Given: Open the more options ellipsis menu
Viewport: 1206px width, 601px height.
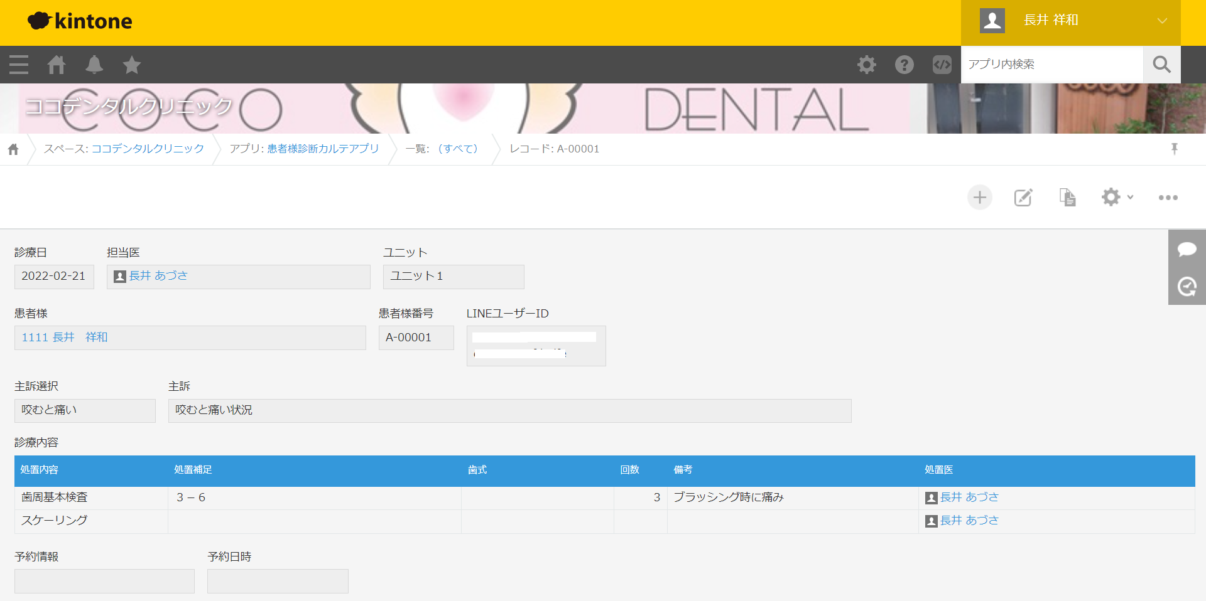Looking at the screenshot, I should 1168,198.
